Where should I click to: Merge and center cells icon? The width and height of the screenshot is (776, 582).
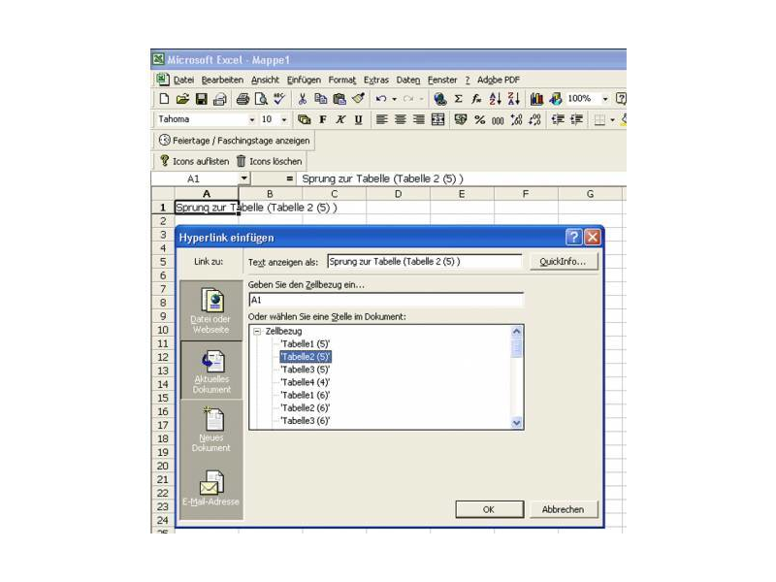pyautogui.click(x=437, y=119)
